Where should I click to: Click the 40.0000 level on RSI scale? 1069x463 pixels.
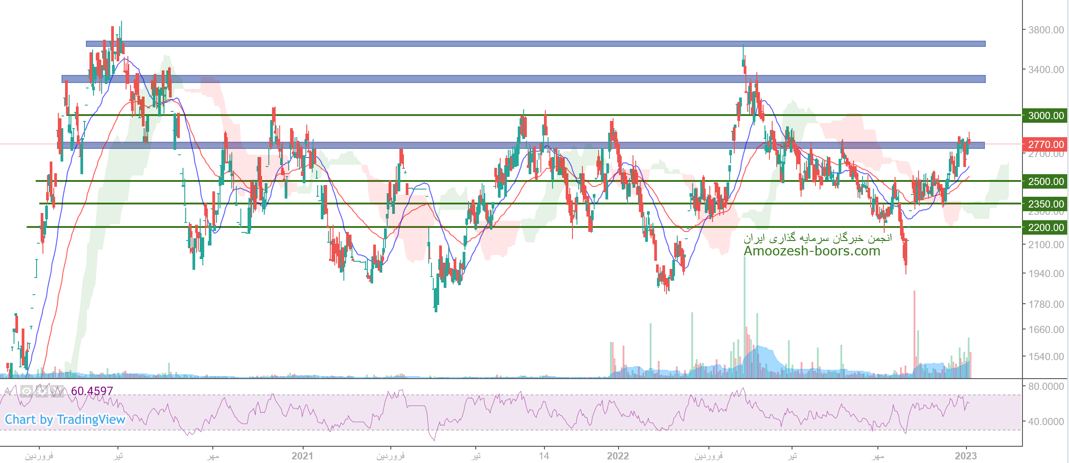point(1046,421)
